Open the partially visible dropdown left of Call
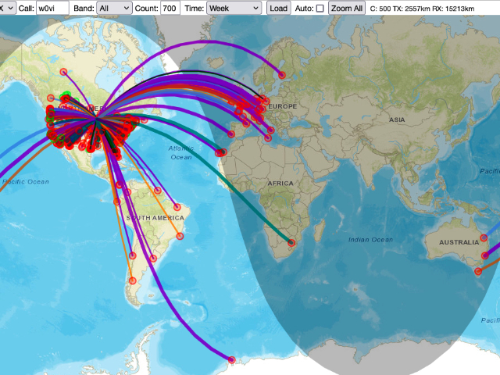The image size is (500, 375). click(7, 8)
